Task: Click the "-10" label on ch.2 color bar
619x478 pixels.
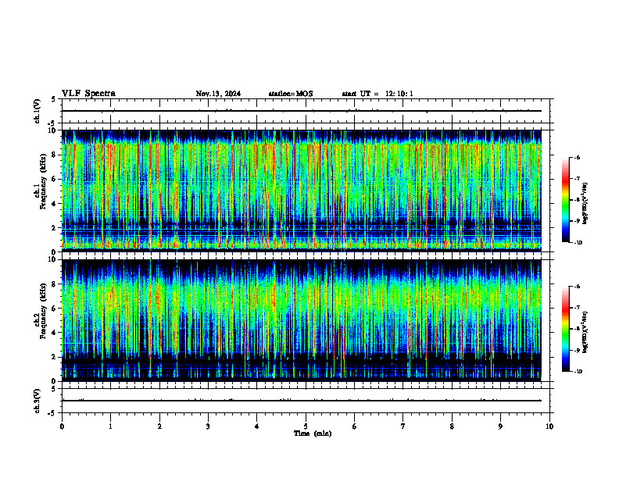Action: click(x=578, y=372)
